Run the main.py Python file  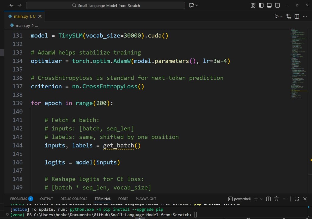276,16
